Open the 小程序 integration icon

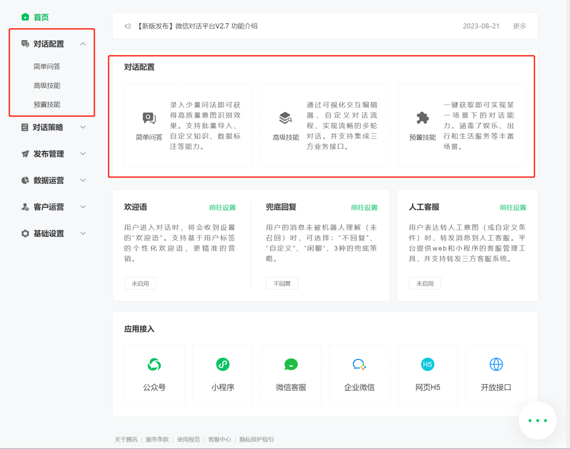pos(223,365)
